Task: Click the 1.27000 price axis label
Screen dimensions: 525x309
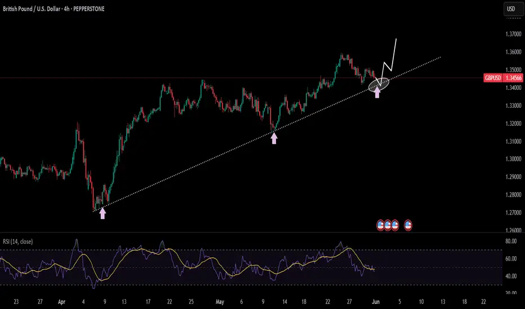Action: 513,212
